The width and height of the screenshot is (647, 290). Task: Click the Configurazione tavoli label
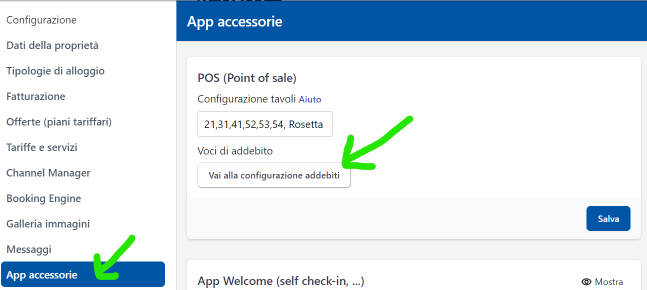[246, 99]
